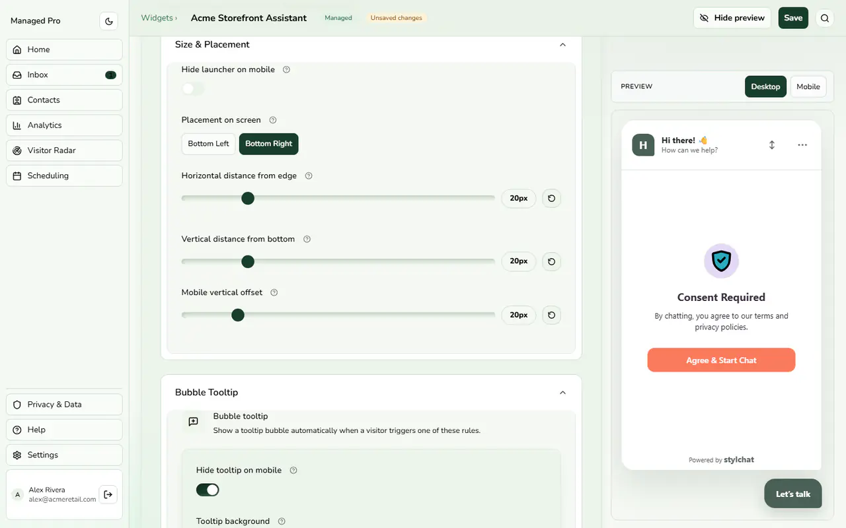Viewport: 846px width, 528px height.
Task: Click the Let's talk launcher bubble
Action: [x=793, y=494]
